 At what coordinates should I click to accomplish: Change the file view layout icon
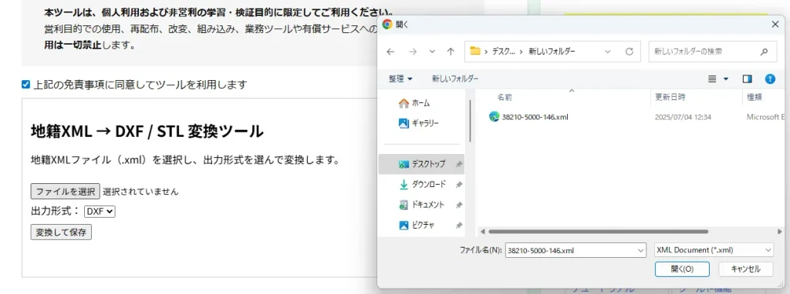[712, 79]
